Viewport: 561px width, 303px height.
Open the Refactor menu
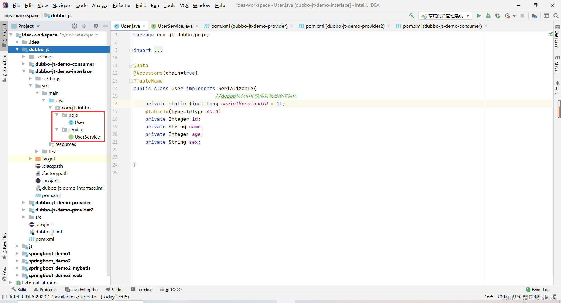click(122, 5)
